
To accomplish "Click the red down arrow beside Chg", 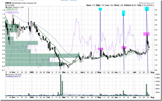I will click(x=153, y=5).
